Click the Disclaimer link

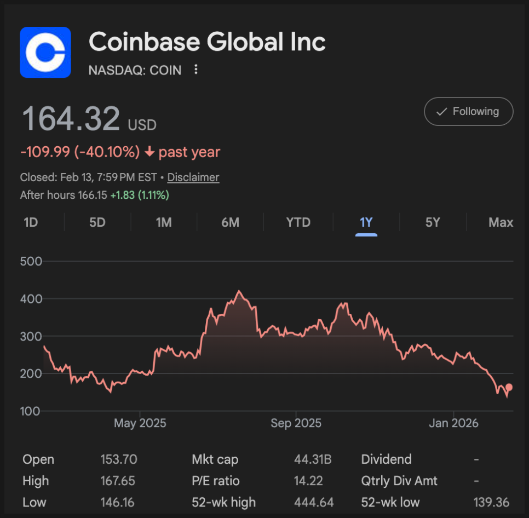(193, 177)
